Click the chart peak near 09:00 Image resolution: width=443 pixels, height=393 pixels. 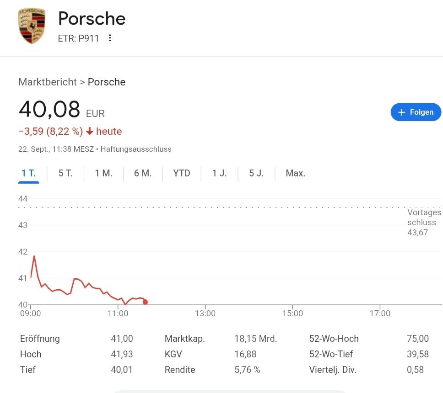coord(34,256)
